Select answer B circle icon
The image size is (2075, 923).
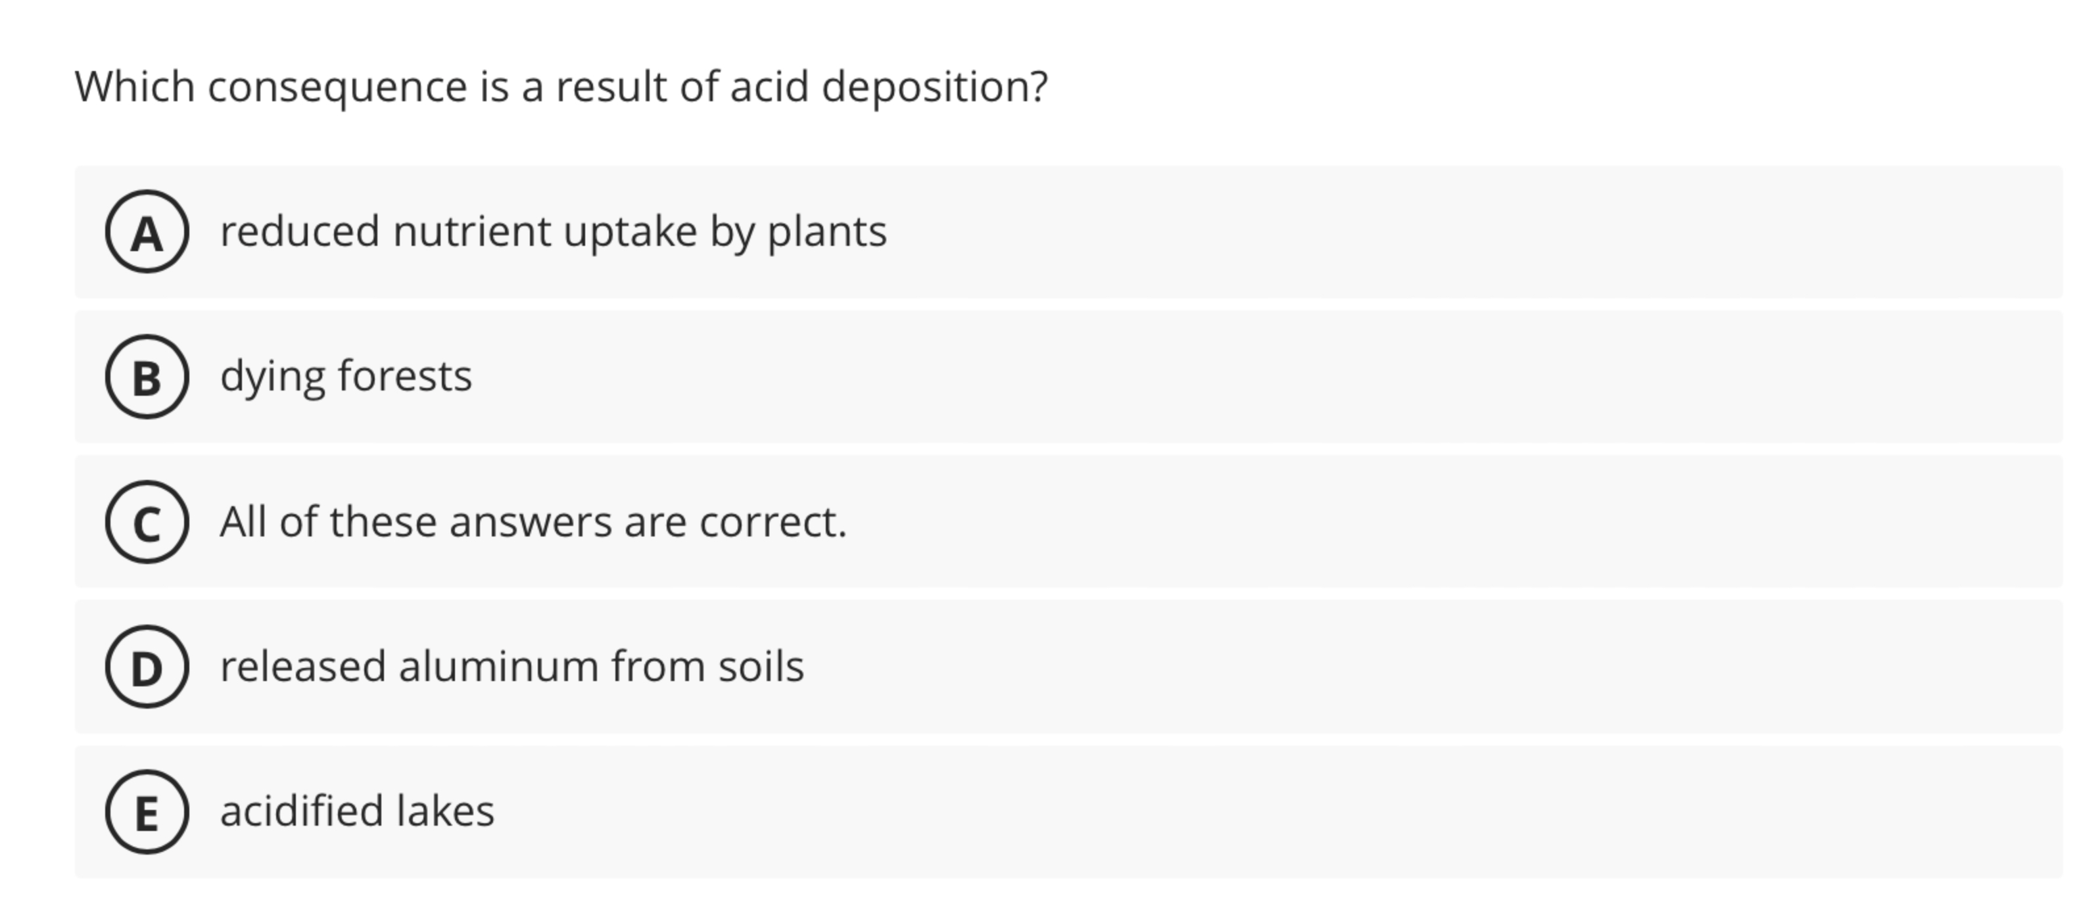147,376
